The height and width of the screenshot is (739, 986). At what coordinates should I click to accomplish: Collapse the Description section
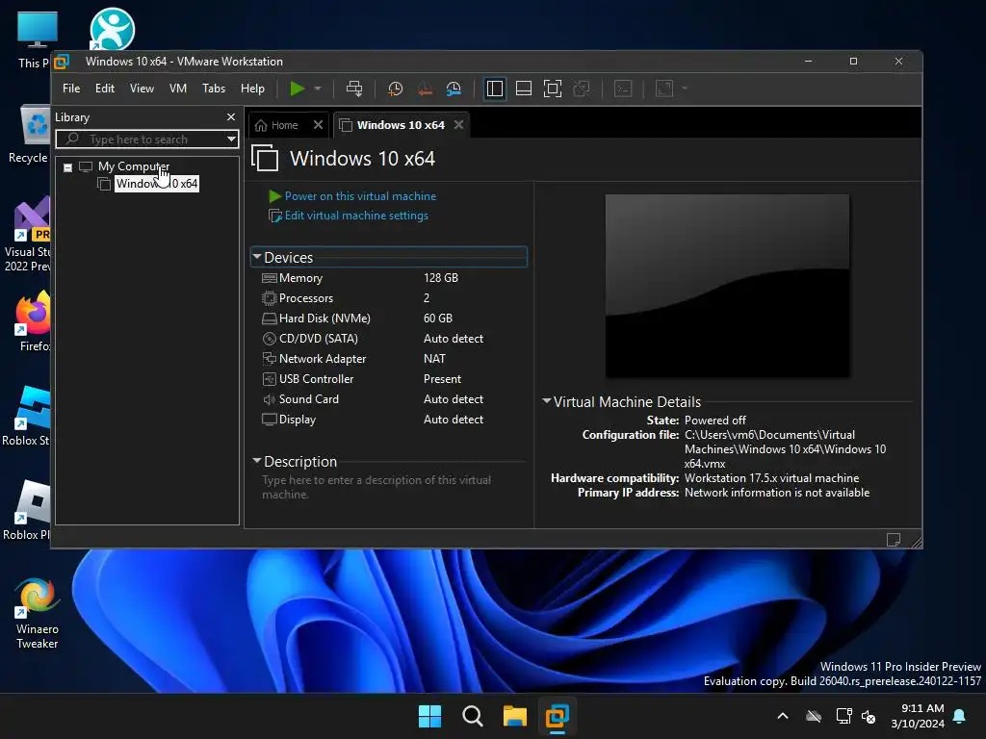256,461
